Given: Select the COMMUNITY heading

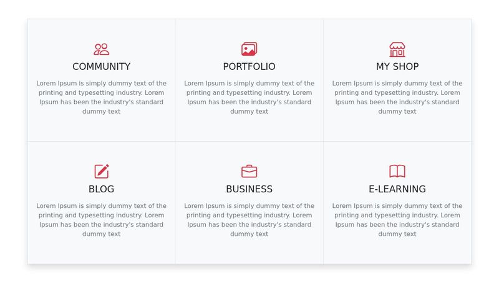Looking at the screenshot, I should (x=101, y=67).
